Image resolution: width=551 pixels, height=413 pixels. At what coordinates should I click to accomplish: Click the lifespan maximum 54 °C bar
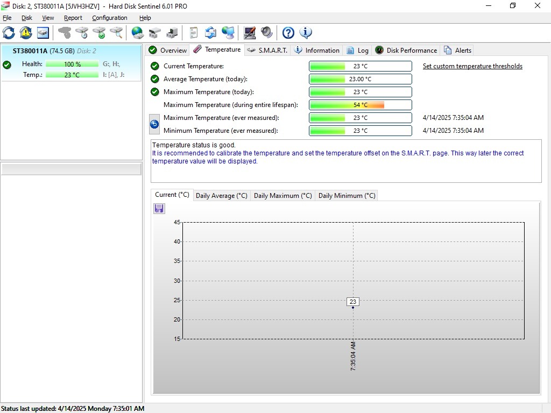360,105
